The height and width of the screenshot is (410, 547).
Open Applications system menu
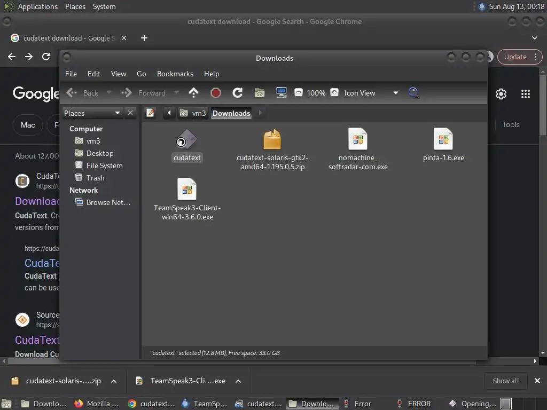point(38,6)
